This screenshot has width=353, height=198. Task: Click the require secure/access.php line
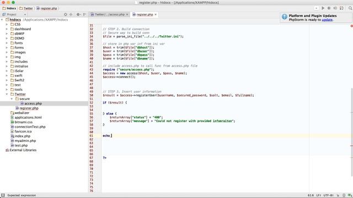tap(129, 70)
